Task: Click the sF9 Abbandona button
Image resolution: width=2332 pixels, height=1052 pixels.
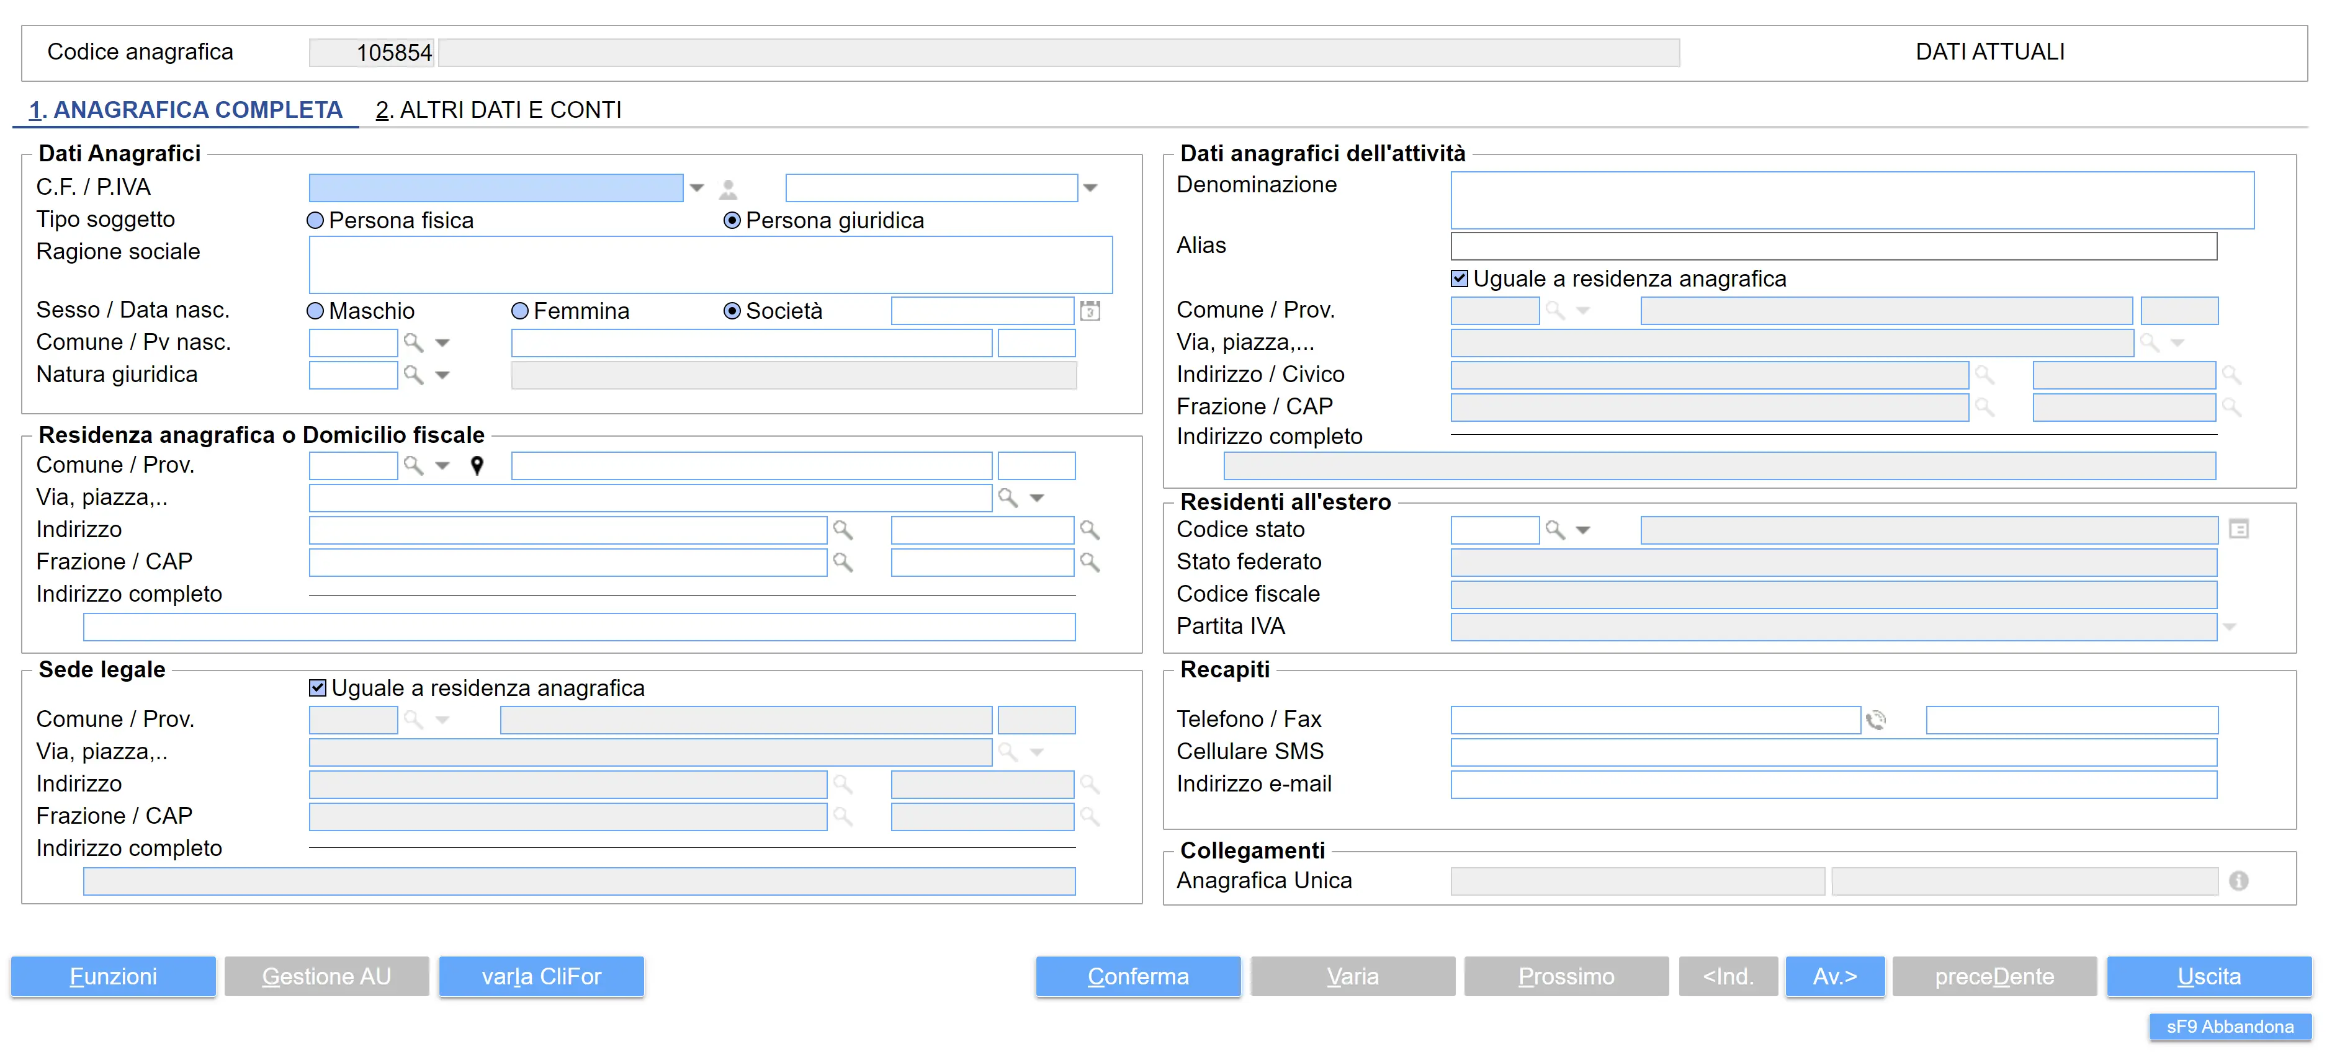Action: (x=2229, y=1027)
